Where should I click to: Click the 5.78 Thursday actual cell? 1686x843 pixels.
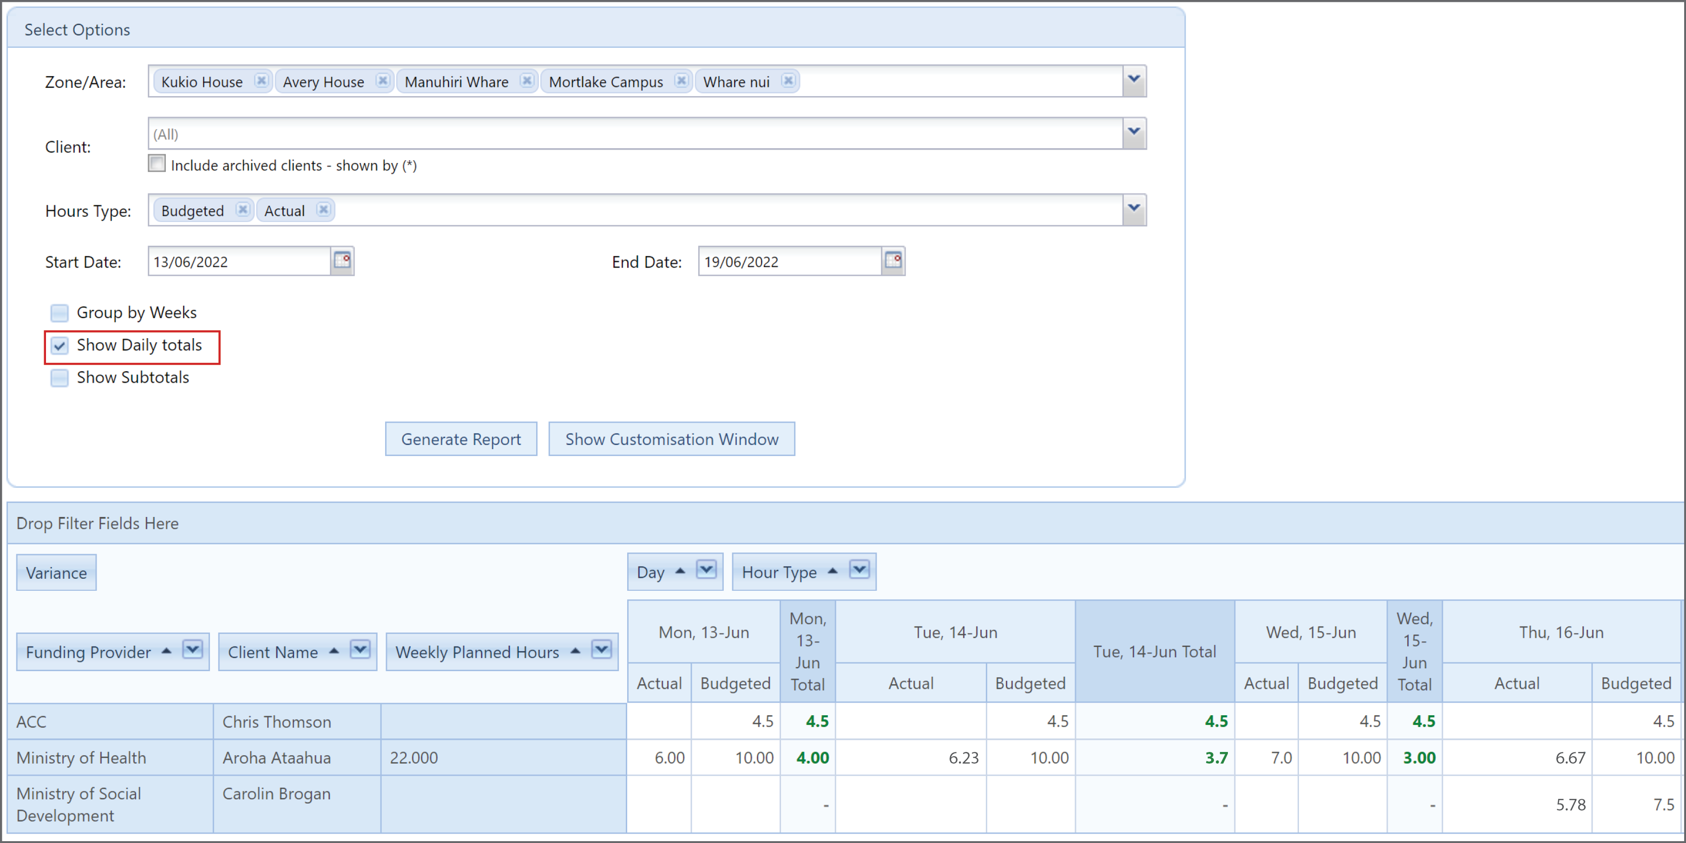click(1517, 804)
